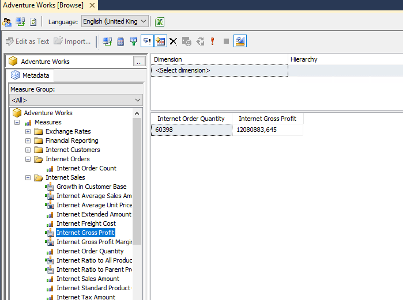403x300 pixels.
Task: Toggle the Show Empty Cells icon
Action: pyautogui.click(x=133, y=41)
